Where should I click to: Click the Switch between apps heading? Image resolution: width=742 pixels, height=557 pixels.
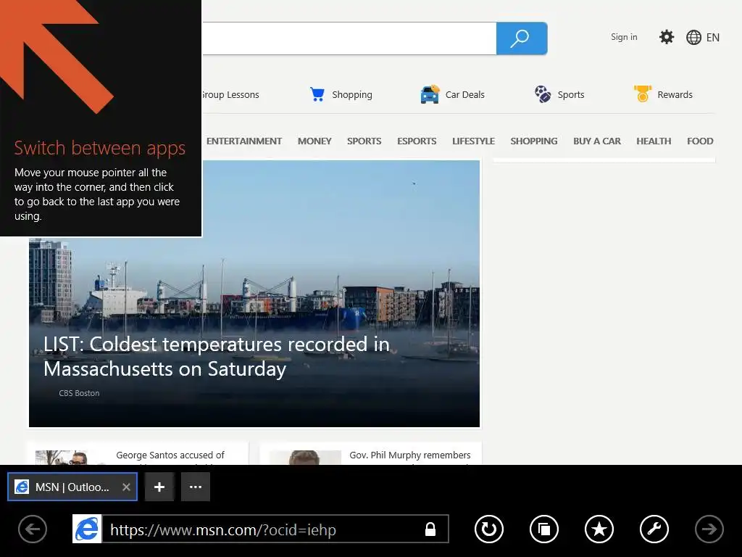pyautogui.click(x=99, y=148)
